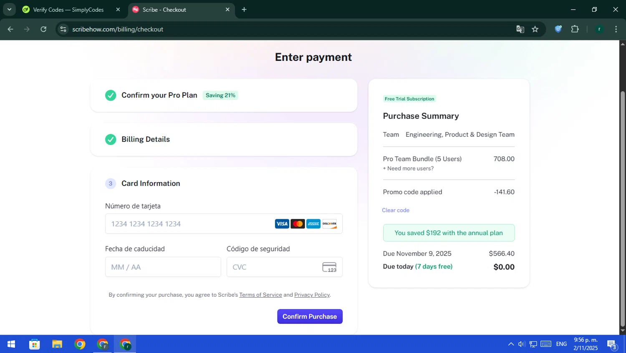Open the tab search dropdown
This screenshot has height=353, width=626.
pos(9,9)
